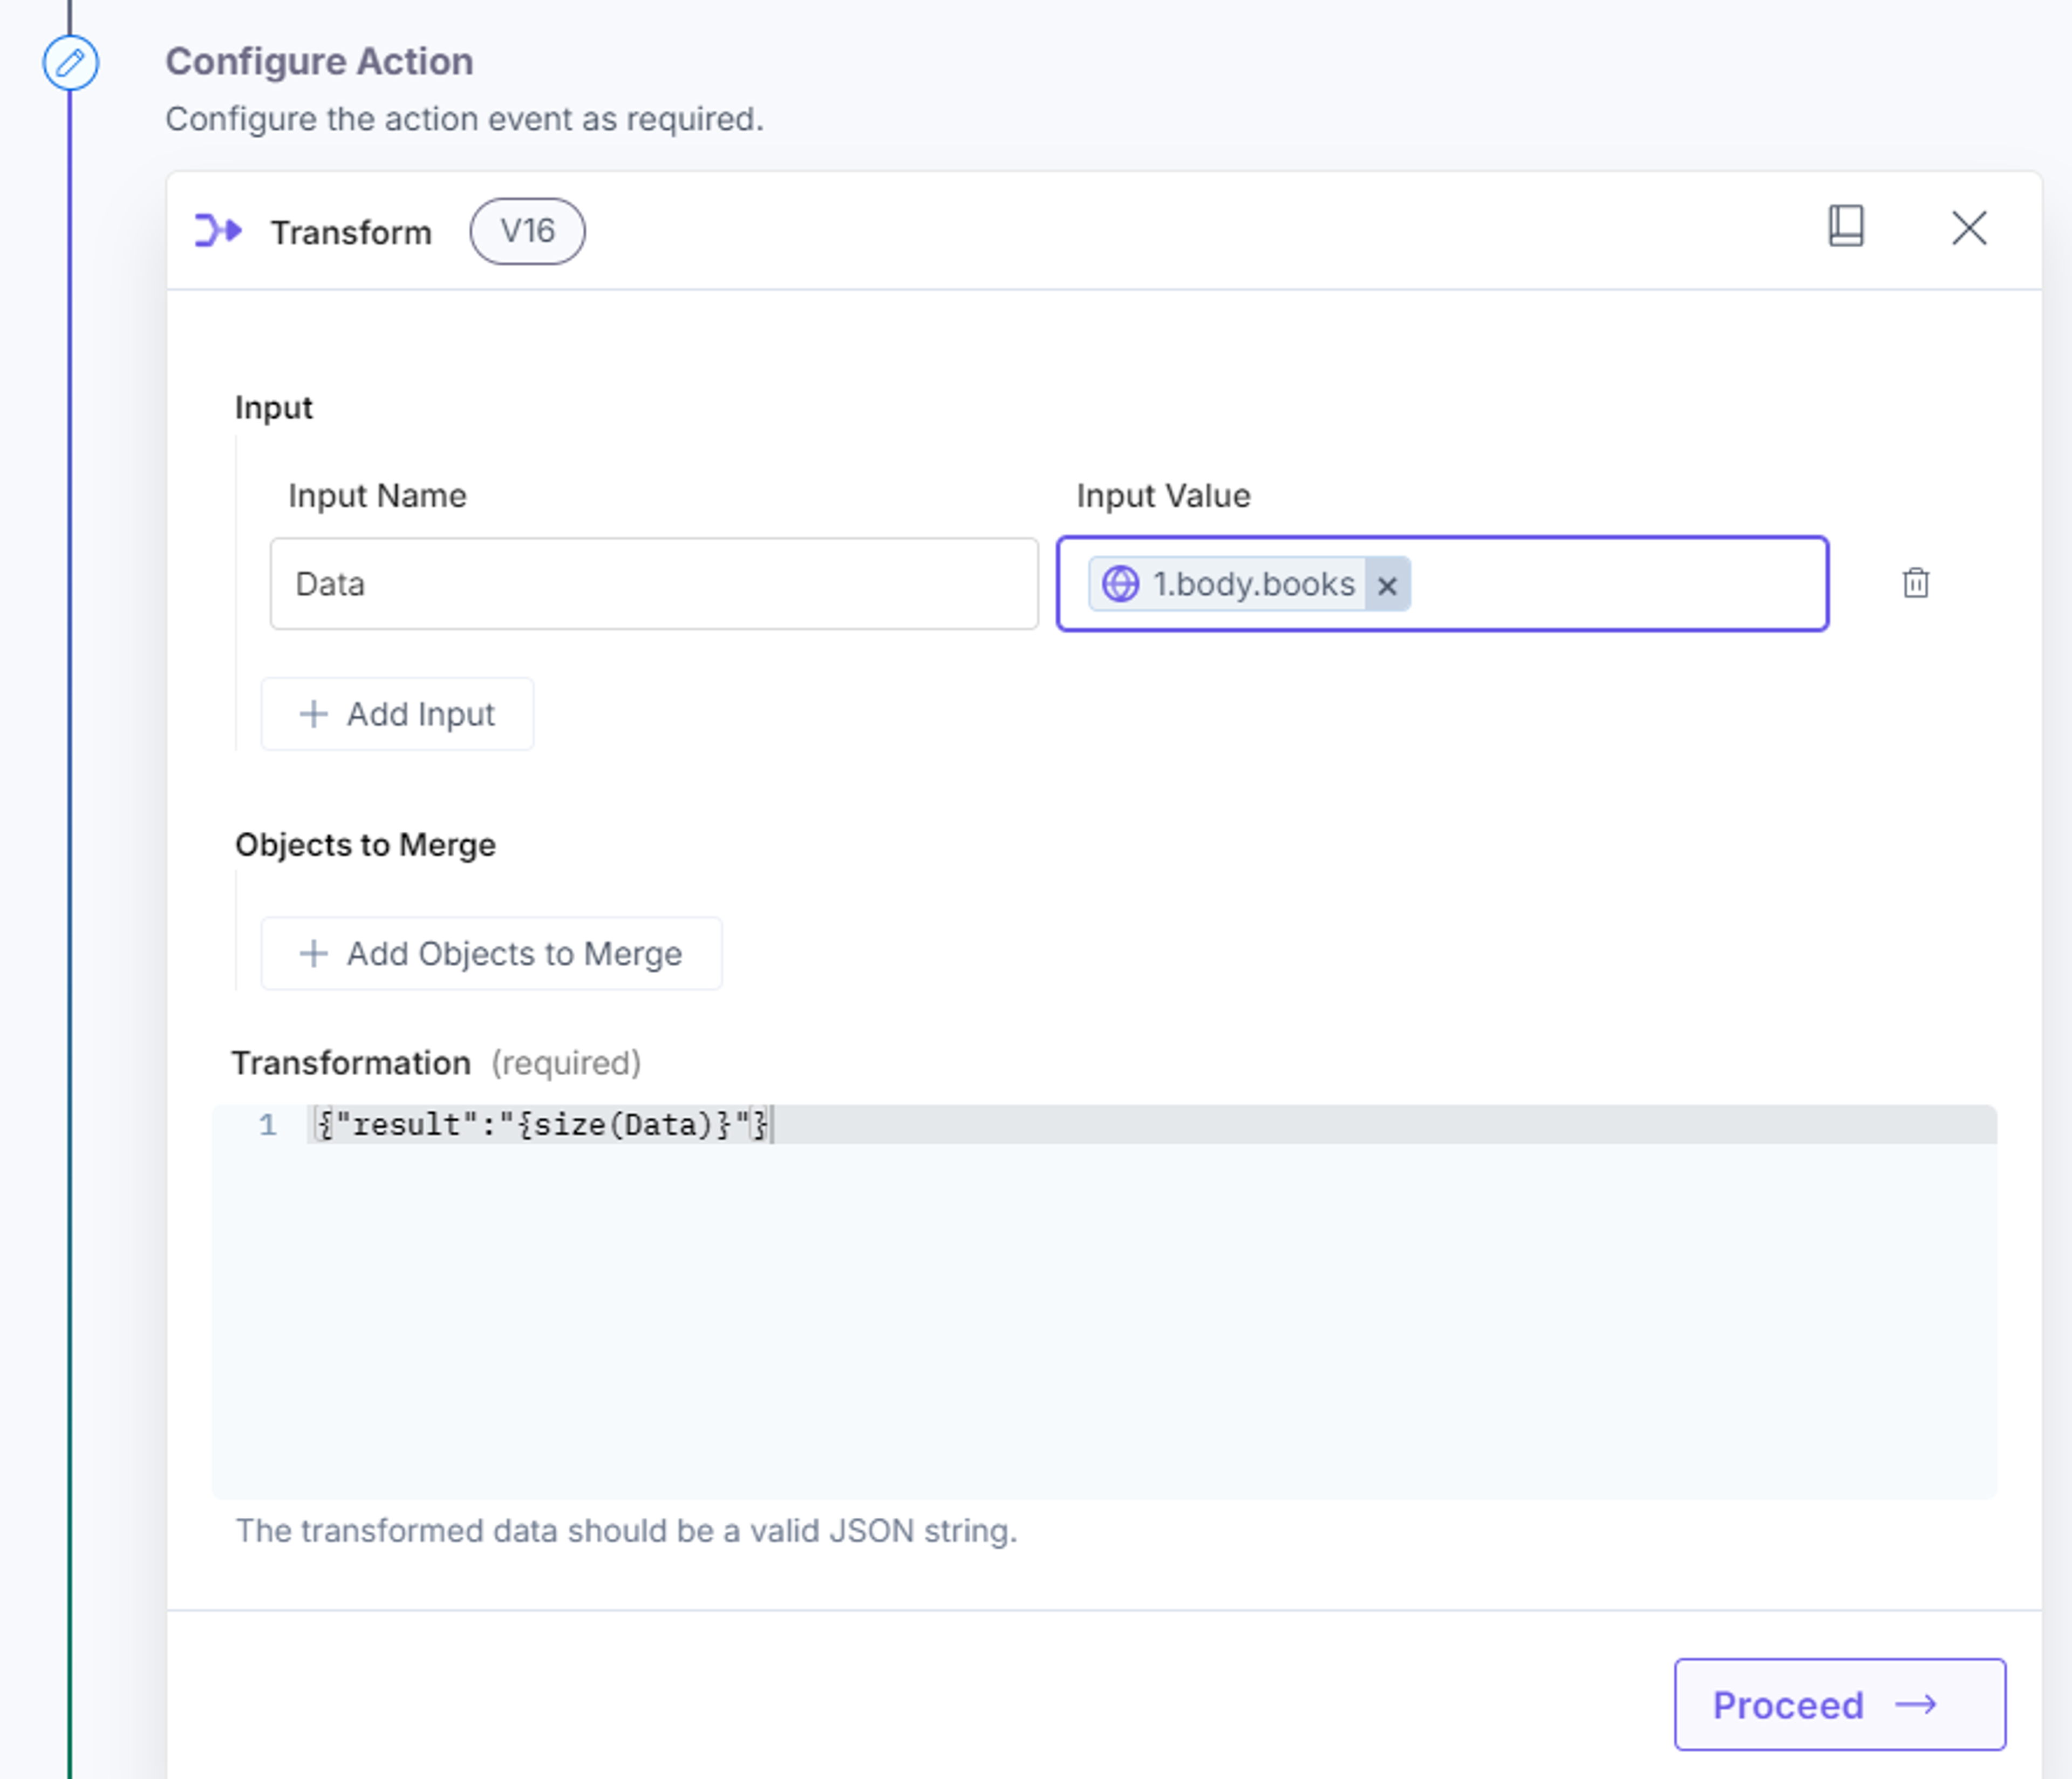The image size is (2072, 1779).
Task: Click the plus icon beside Add Objects to Merge
Action: [313, 954]
